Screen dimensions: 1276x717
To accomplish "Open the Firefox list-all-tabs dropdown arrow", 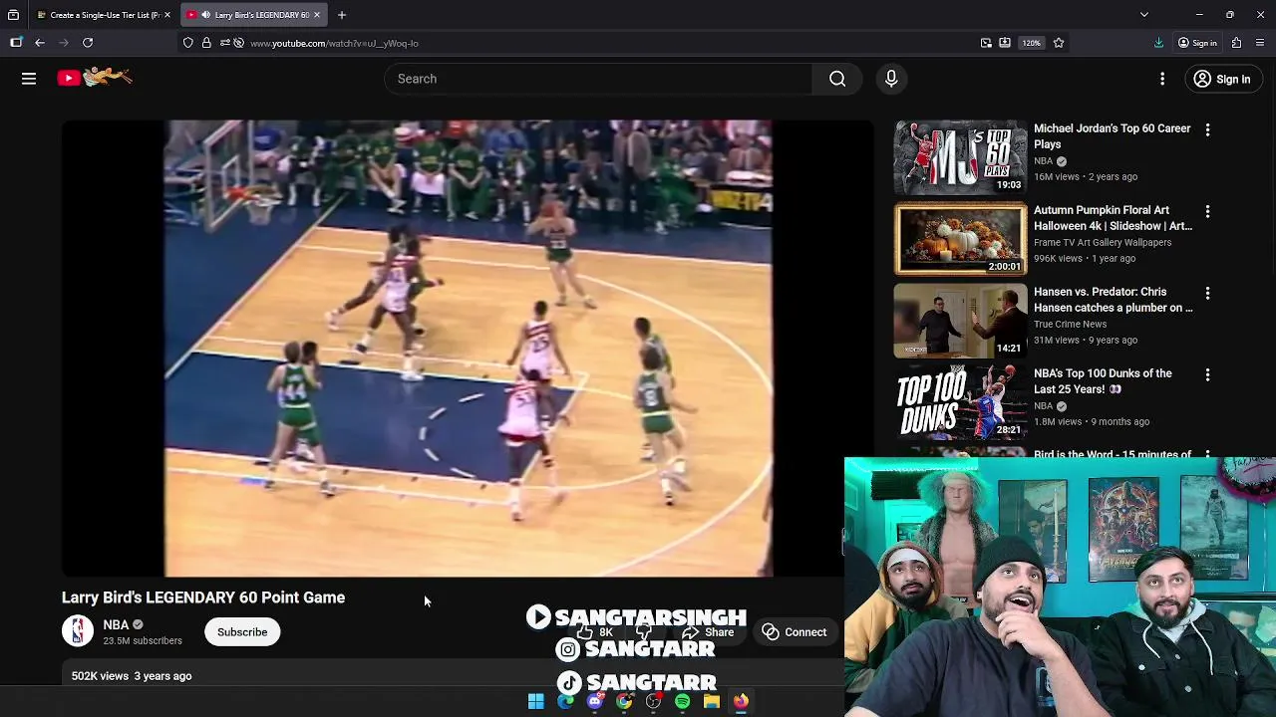I will point(1144,15).
